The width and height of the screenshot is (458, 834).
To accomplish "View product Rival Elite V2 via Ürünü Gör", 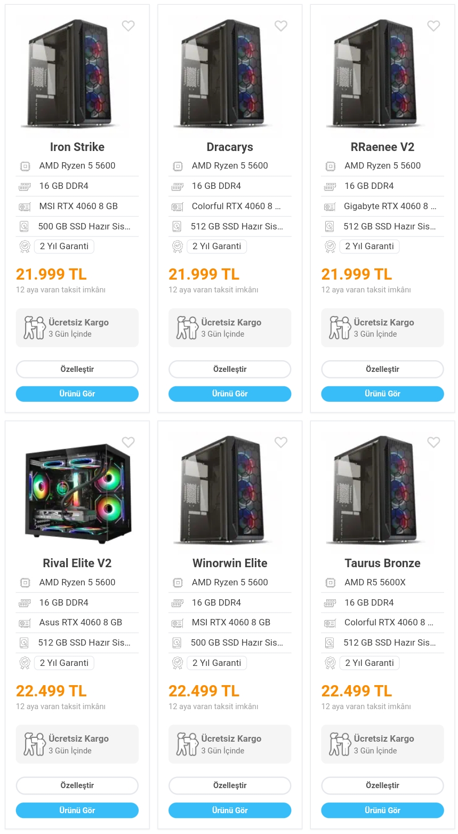I will pos(77,810).
